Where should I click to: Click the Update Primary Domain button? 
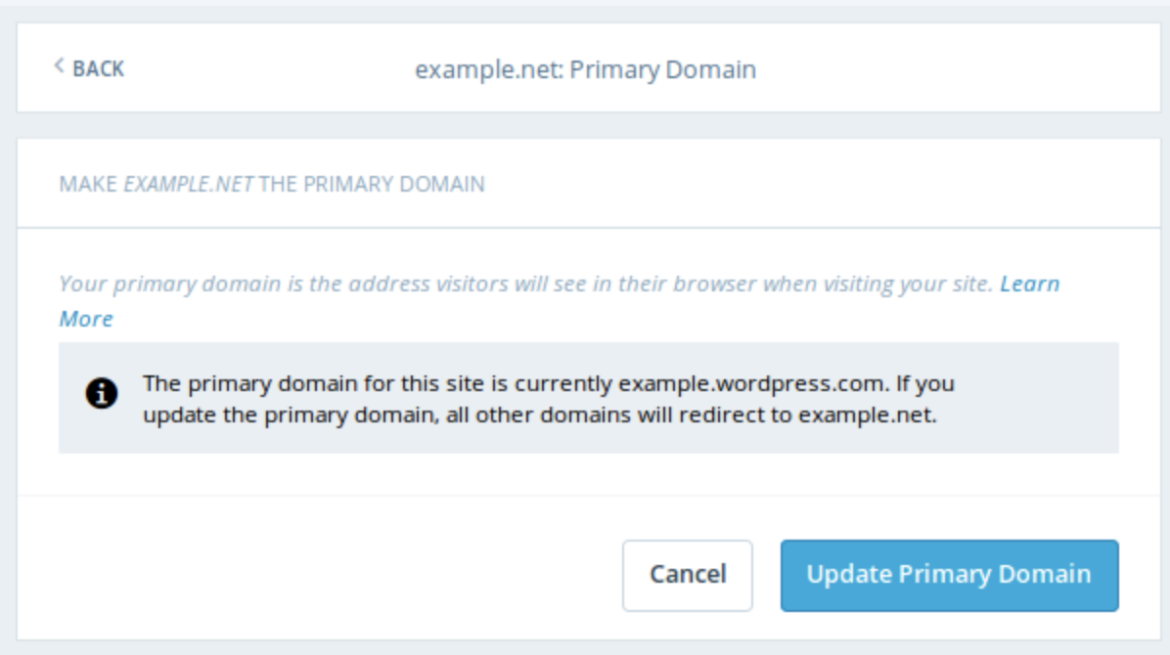pyautogui.click(x=949, y=575)
